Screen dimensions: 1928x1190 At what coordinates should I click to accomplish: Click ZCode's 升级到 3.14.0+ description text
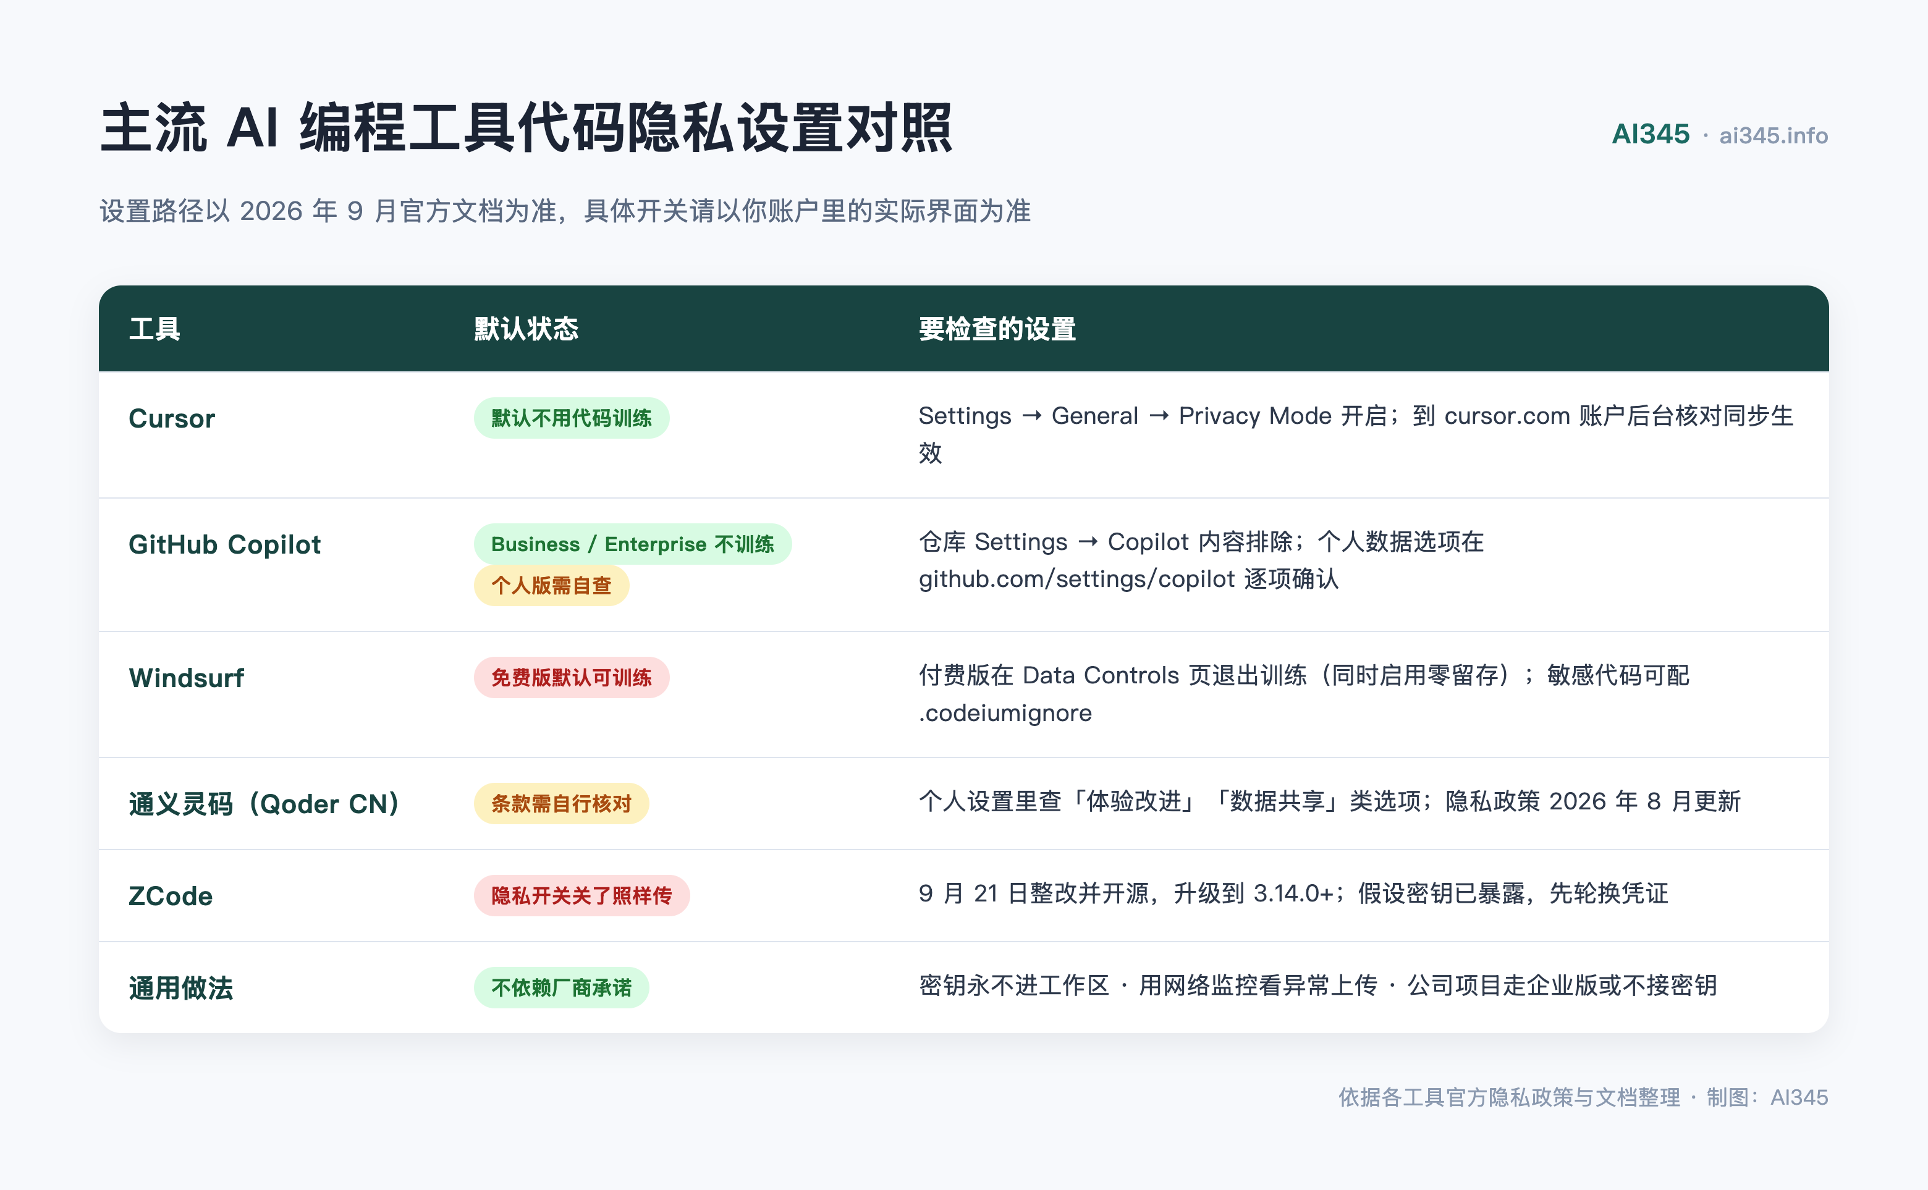coord(1293,893)
